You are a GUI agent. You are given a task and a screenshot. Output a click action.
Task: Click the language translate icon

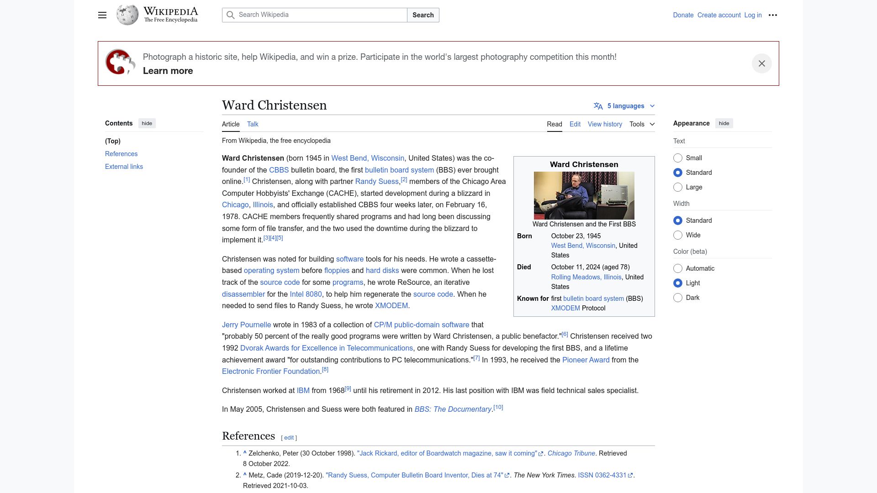598,106
